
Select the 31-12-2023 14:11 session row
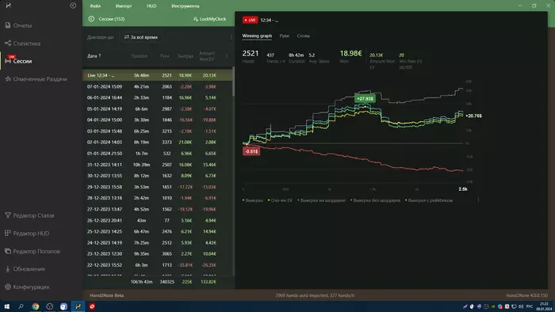pos(158,165)
